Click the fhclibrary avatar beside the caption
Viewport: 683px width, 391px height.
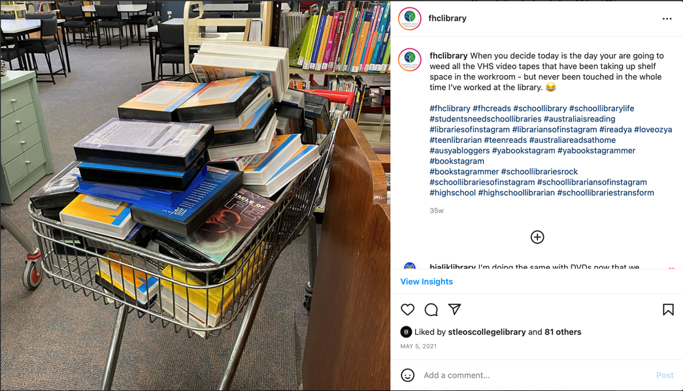(409, 59)
